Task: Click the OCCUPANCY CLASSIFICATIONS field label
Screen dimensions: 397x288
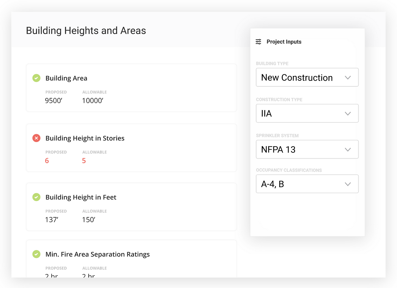Action: click(x=289, y=170)
